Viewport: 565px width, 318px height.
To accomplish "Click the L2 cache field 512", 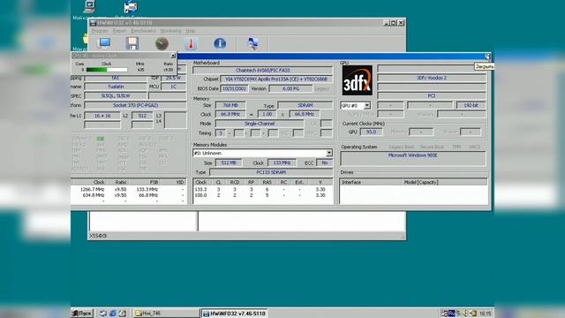I will [x=142, y=116].
